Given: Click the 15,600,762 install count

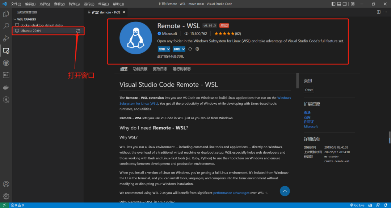Looking at the screenshot, I should point(196,33).
